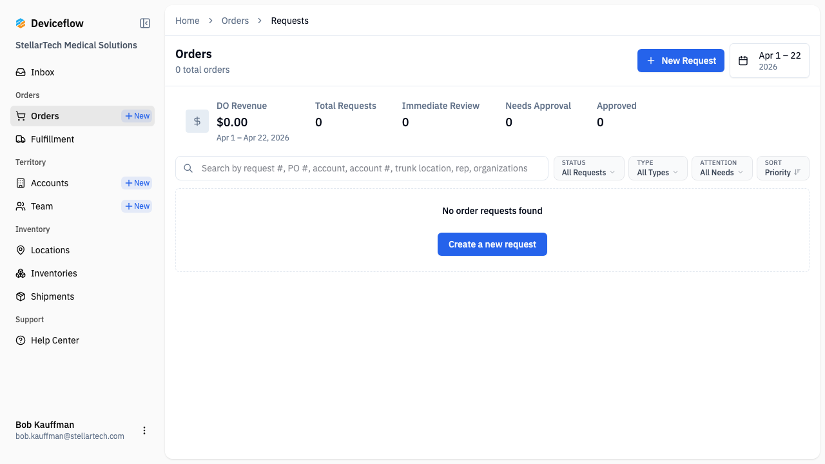This screenshot has height=464, width=825.
Task: Open Shipments in sidebar
Action: pyautogui.click(x=82, y=296)
